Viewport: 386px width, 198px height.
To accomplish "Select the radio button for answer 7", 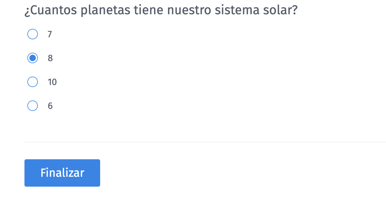I will click(33, 34).
